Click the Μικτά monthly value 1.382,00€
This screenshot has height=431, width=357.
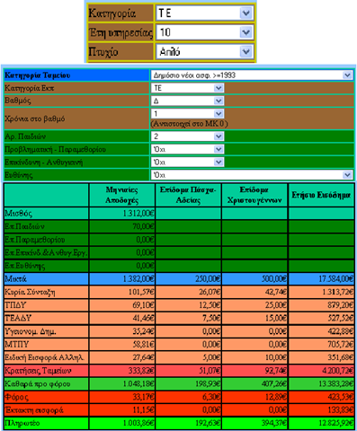[x=138, y=279]
